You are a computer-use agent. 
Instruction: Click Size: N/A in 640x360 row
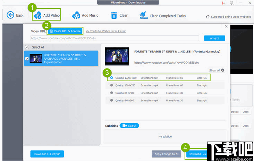202,100
